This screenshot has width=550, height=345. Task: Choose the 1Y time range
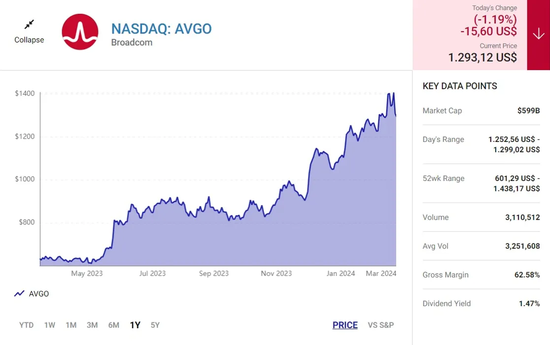click(x=135, y=325)
